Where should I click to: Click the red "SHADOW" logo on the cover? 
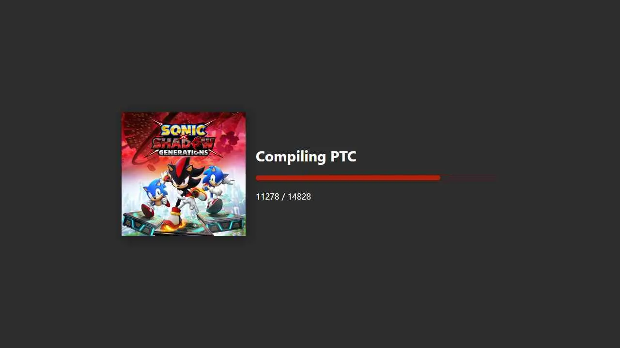click(184, 143)
